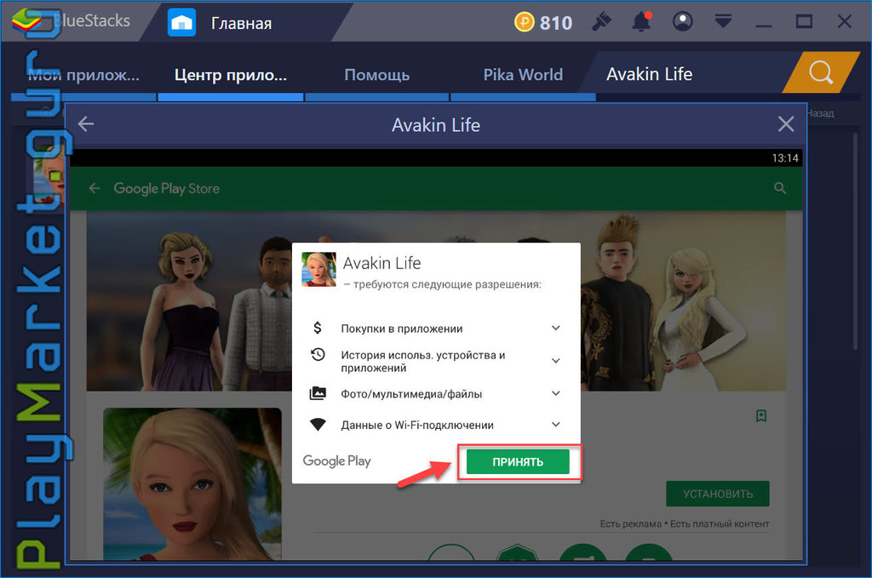Switch to Центр приложений tab

click(231, 74)
